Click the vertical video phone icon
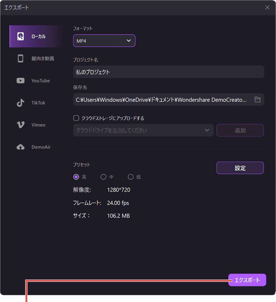The width and height of the screenshot is (276, 302). pos(20,58)
